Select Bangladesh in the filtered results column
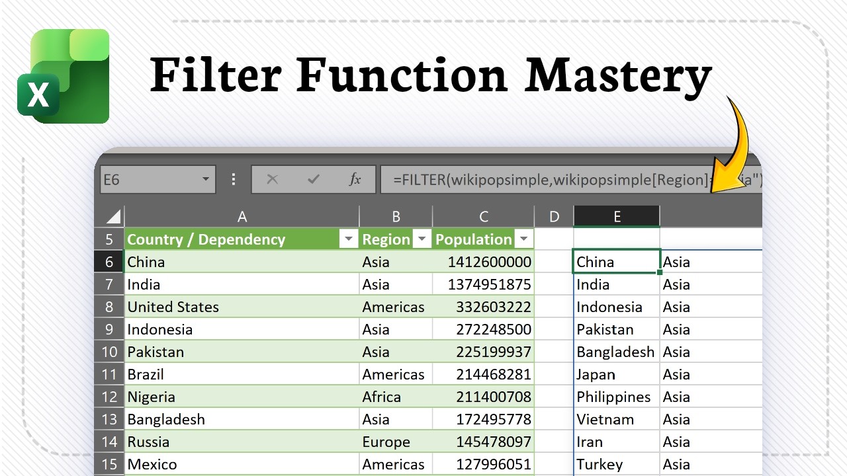 coord(617,352)
